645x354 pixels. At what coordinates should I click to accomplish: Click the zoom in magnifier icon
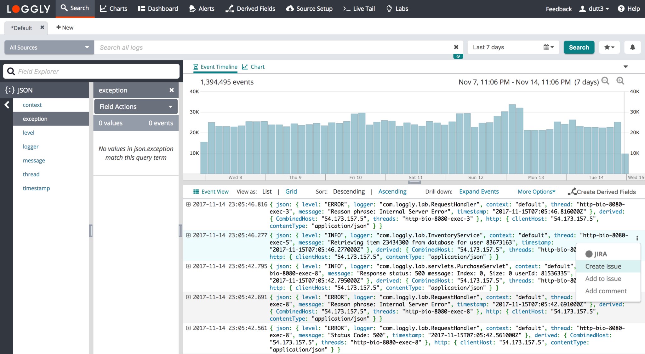point(620,81)
